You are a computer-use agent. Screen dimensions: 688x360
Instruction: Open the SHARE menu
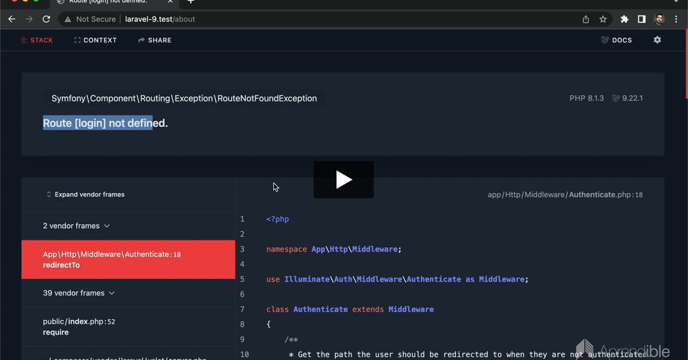[155, 40]
